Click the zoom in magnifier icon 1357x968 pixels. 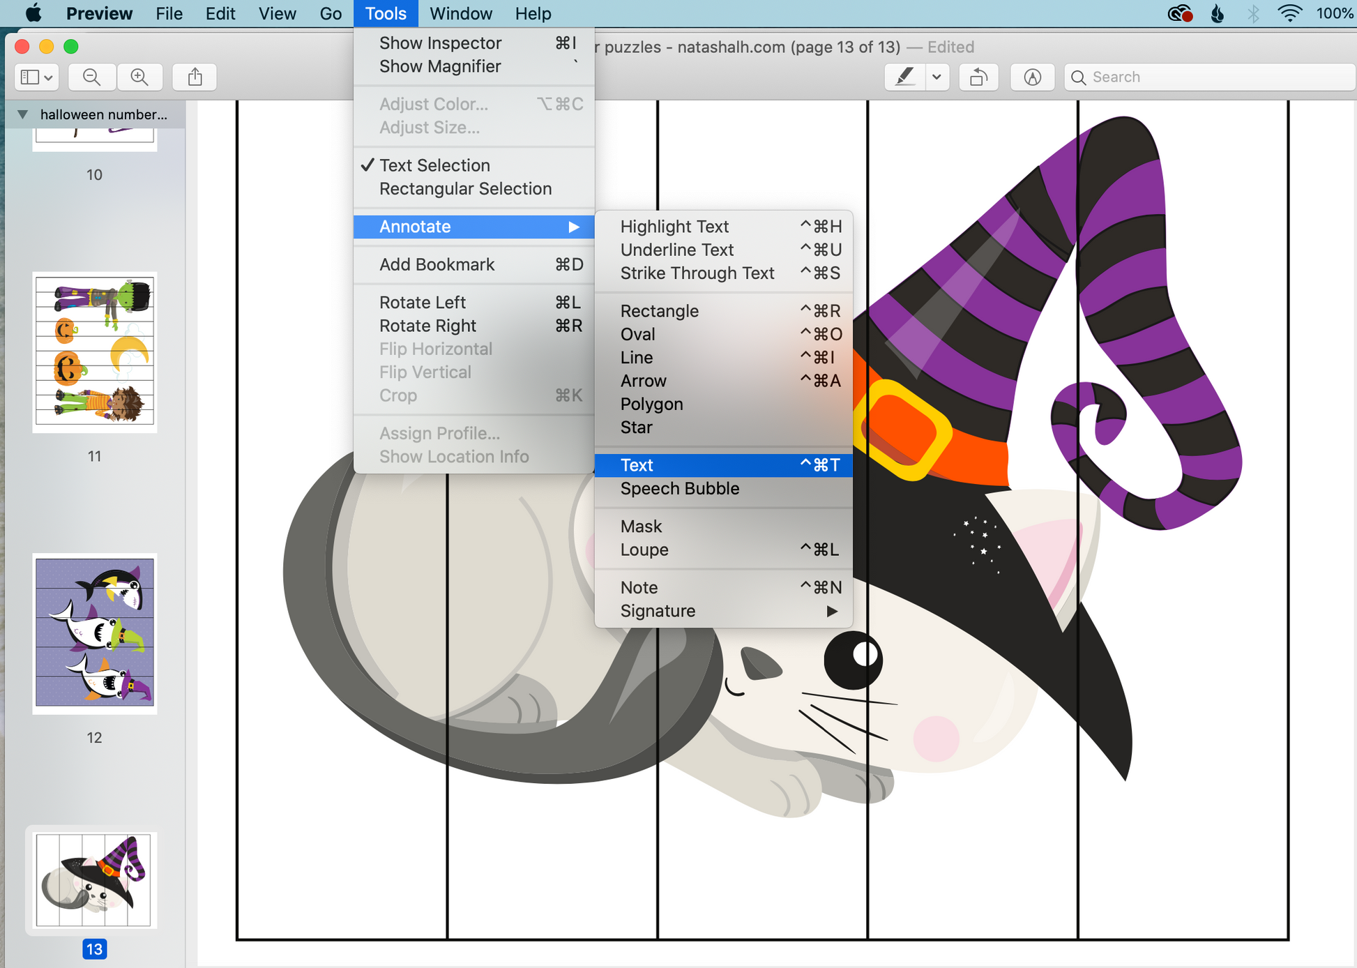[139, 77]
